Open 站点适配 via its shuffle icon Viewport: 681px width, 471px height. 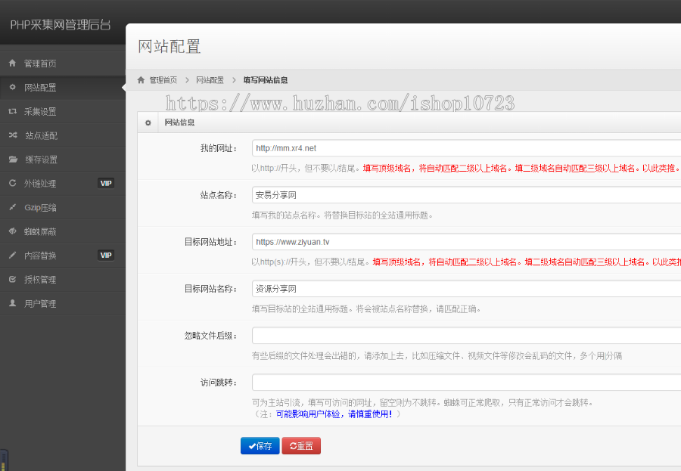click(x=13, y=135)
